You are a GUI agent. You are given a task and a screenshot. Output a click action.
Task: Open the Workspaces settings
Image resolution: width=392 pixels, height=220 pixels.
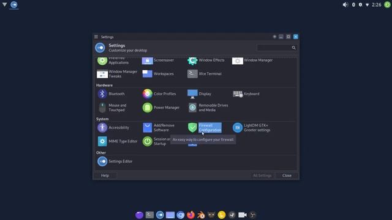coord(158,74)
